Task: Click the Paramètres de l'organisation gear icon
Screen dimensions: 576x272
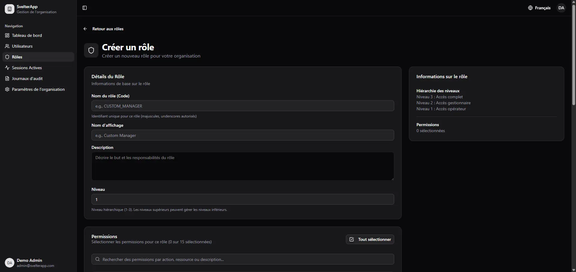Action: tap(7, 89)
